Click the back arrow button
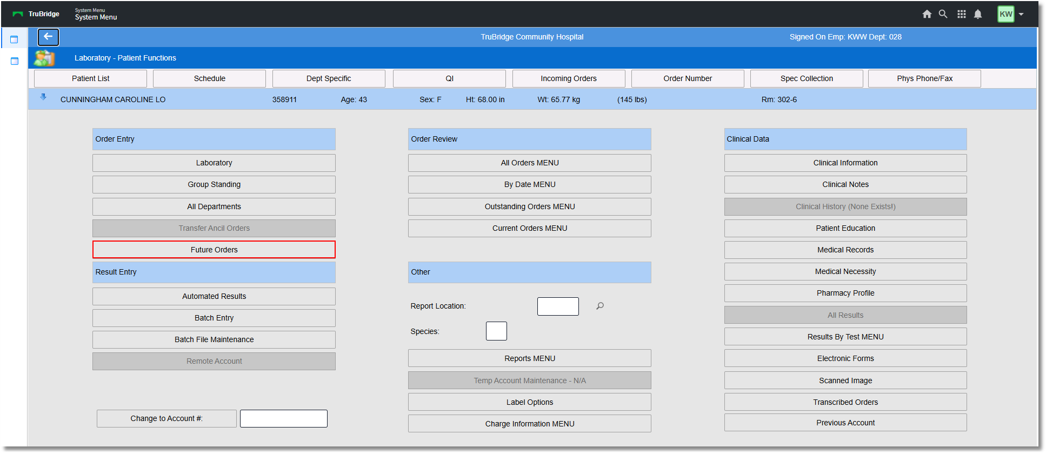 tap(48, 37)
